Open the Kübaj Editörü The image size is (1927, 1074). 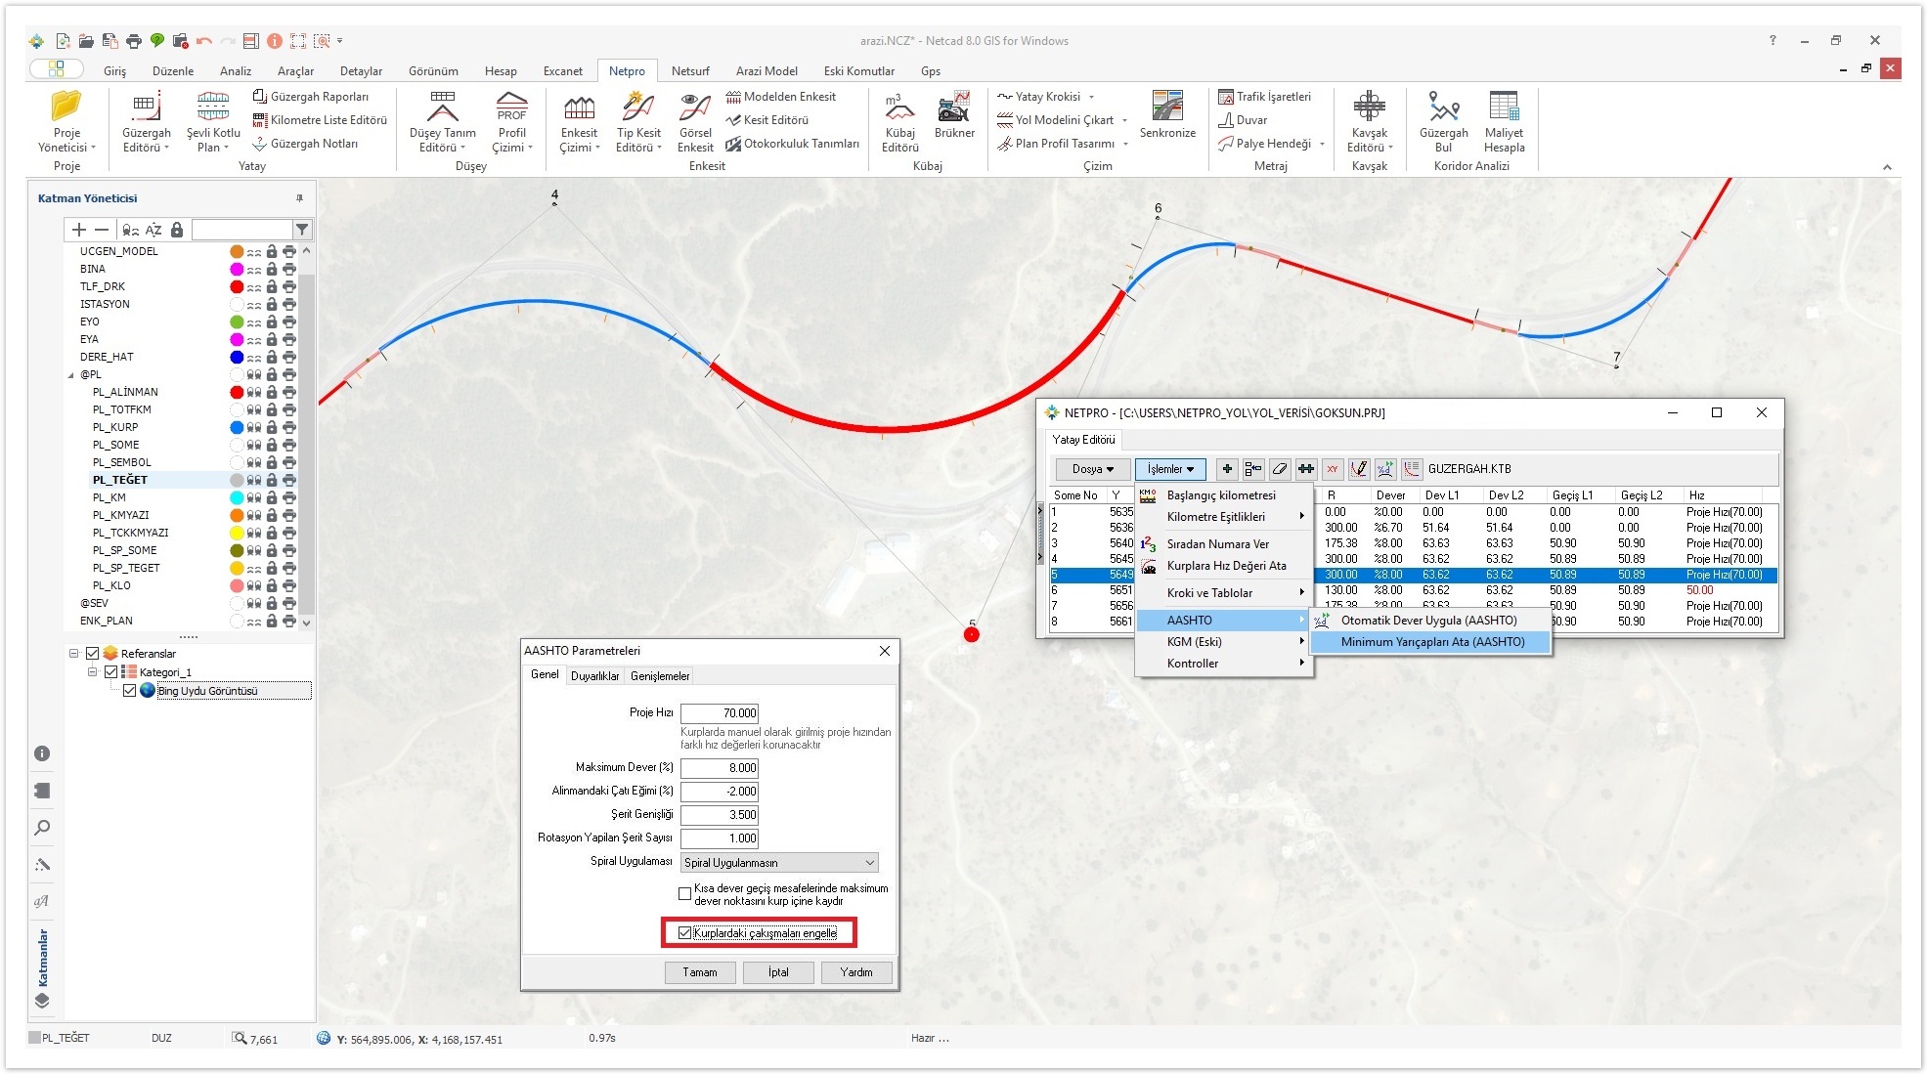pyautogui.click(x=899, y=121)
